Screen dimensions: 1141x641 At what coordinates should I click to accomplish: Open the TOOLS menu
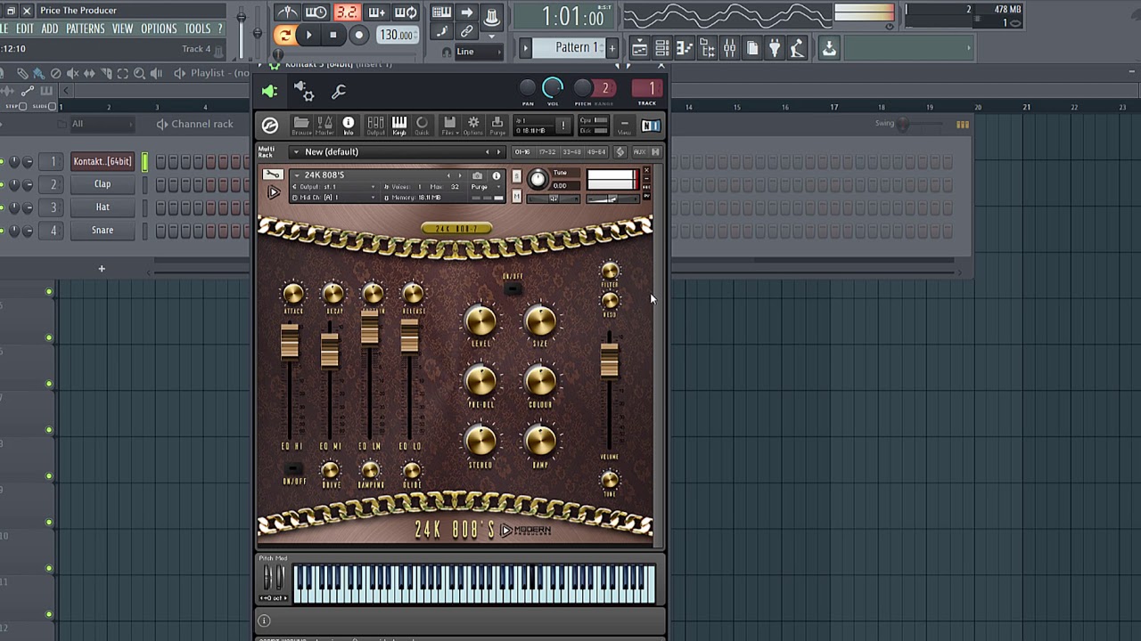pos(197,28)
